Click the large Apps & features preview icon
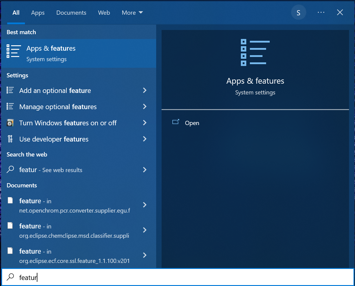355x286 pixels. click(255, 52)
